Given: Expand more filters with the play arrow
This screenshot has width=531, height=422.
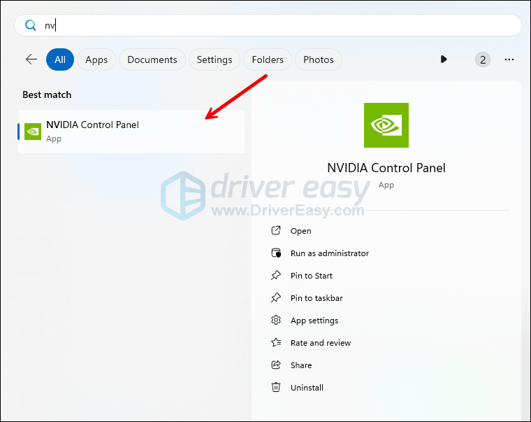Looking at the screenshot, I should click(x=444, y=59).
